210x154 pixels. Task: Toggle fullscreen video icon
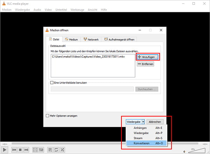point(35,150)
